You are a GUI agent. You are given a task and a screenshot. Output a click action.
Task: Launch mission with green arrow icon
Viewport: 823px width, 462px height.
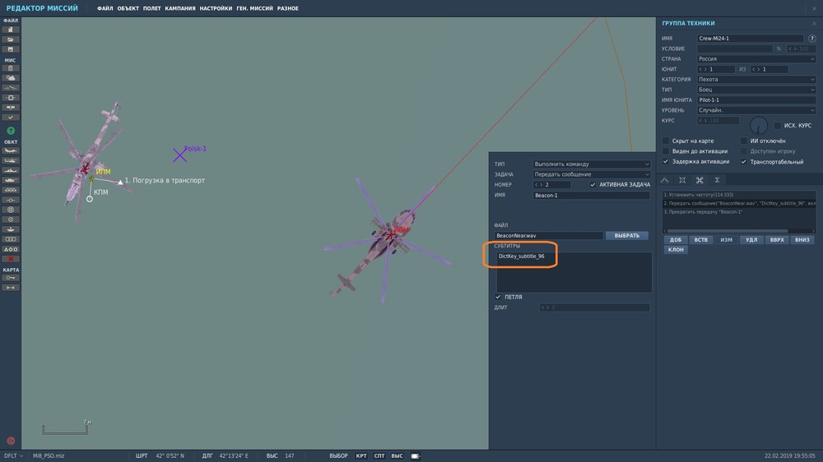coord(11,131)
